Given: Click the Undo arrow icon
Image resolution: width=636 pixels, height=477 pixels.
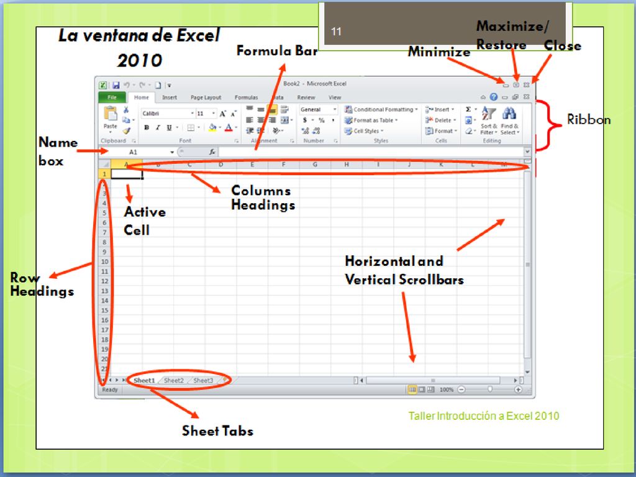Looking at the screenshot, I should tap(127, 85).
